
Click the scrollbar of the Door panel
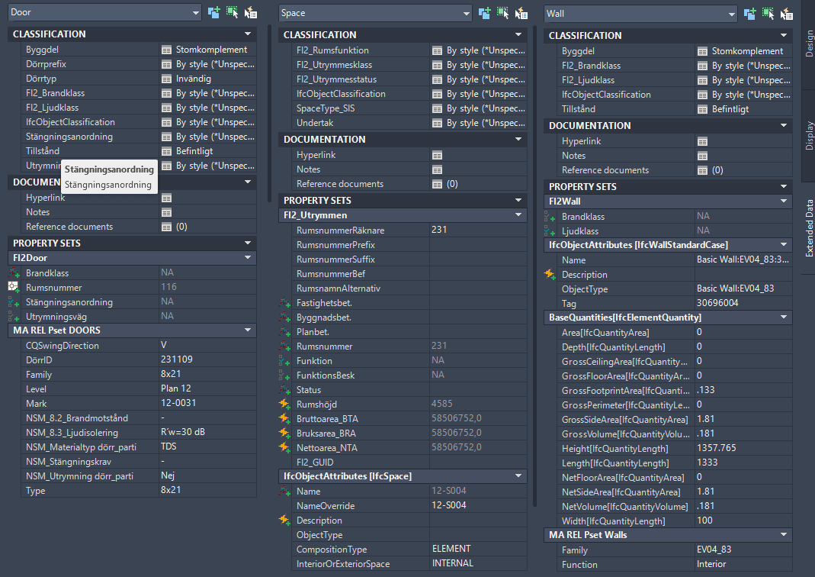click(x=269, y=114)
